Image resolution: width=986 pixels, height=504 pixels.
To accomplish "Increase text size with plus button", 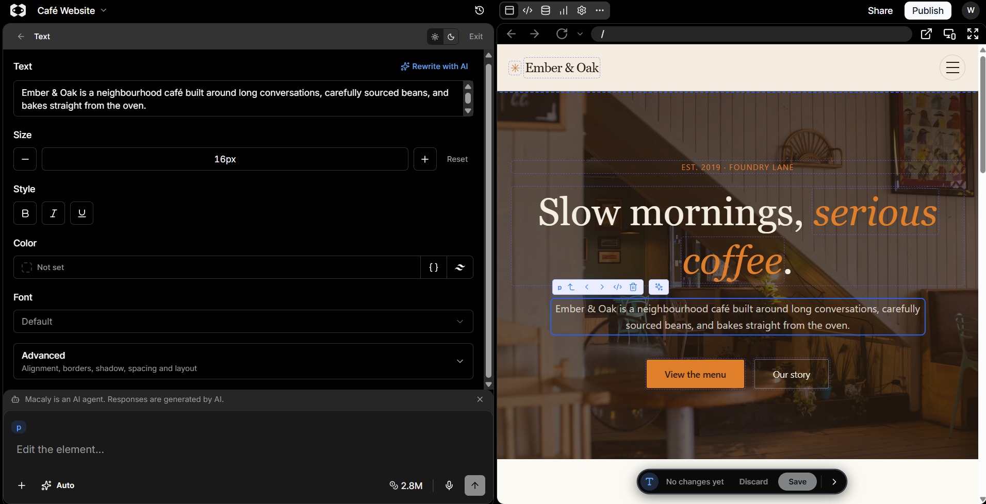I will click(425, 159).
